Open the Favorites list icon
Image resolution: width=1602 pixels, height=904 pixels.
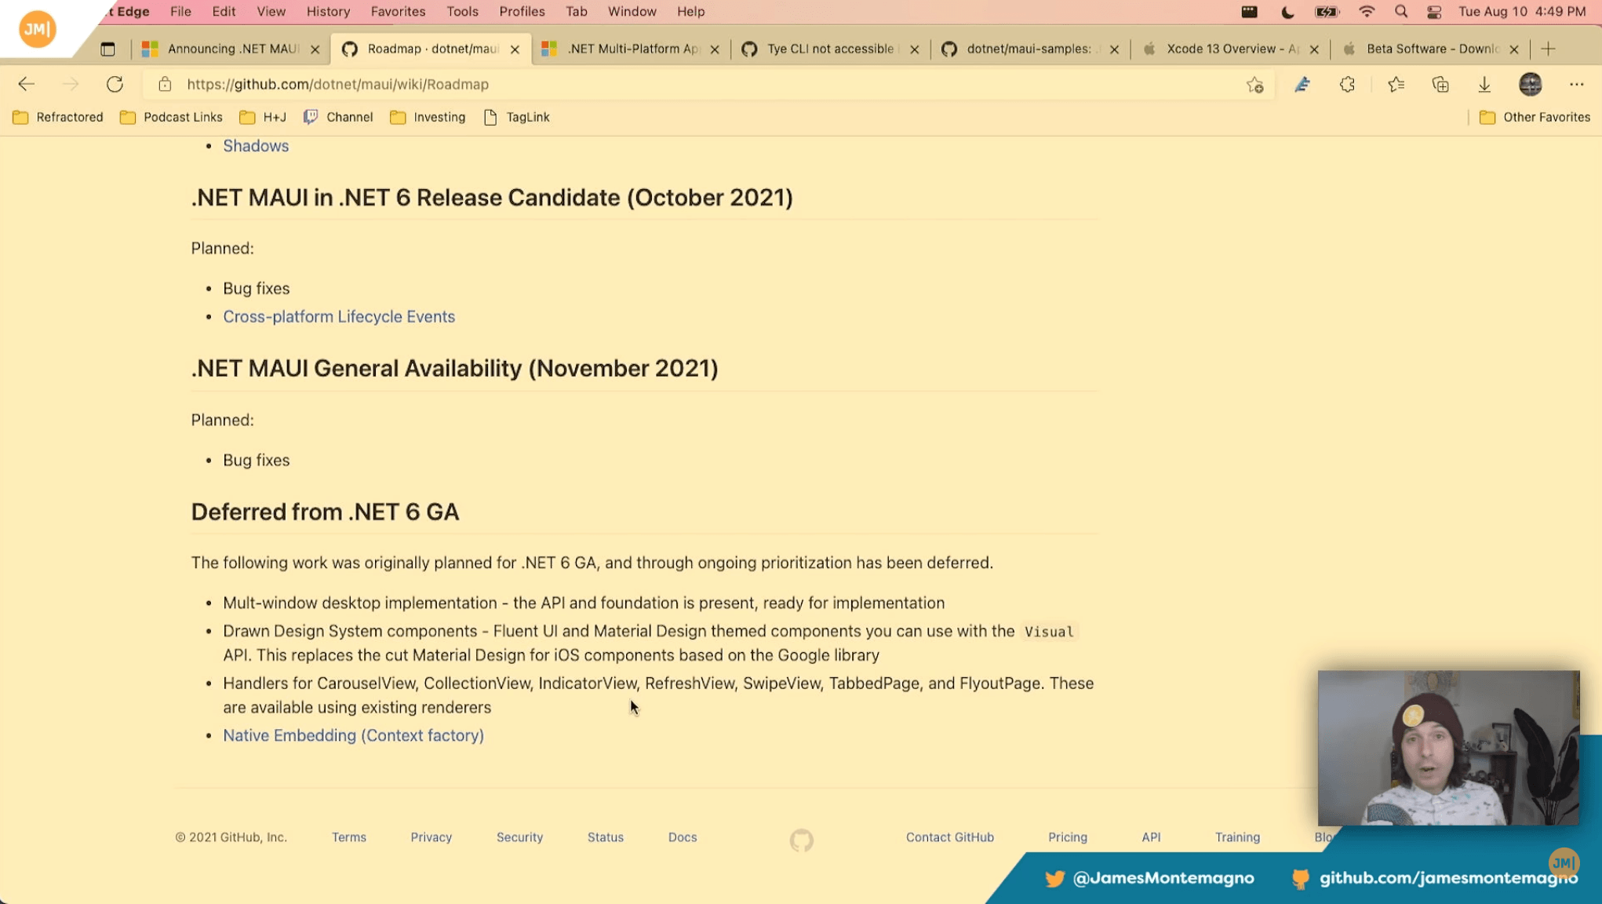[x=1396, y=85]
